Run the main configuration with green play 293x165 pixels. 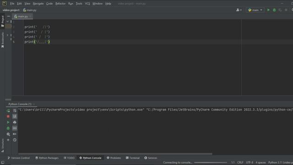[268, 10]
